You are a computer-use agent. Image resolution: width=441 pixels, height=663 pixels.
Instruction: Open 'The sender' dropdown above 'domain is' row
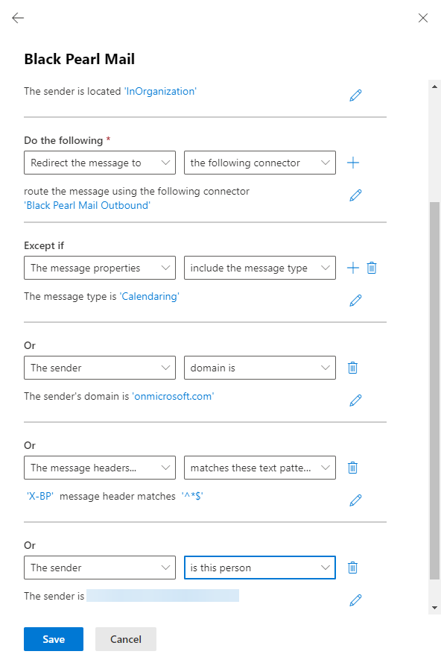tap(100, 368)
